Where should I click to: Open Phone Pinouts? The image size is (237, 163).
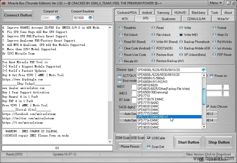click(x=130, y=146)
